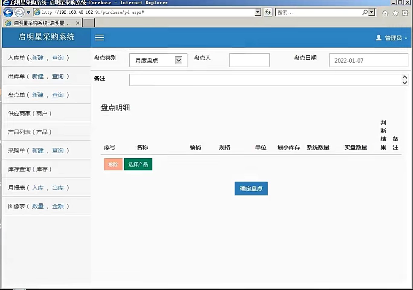Click the 备注 textarea scroll up arrow
The height and width of the screenshot is (290, 413).
coord(405,77)
